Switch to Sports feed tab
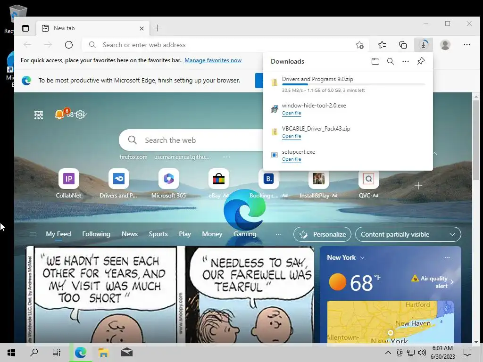 click(158, 234)
